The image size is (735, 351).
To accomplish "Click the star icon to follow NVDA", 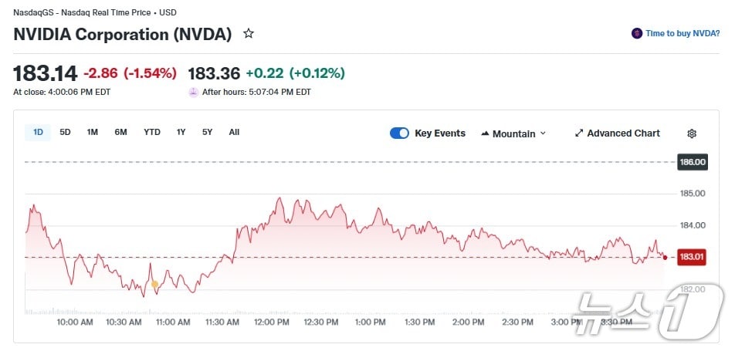I will (x=249, y=34).
